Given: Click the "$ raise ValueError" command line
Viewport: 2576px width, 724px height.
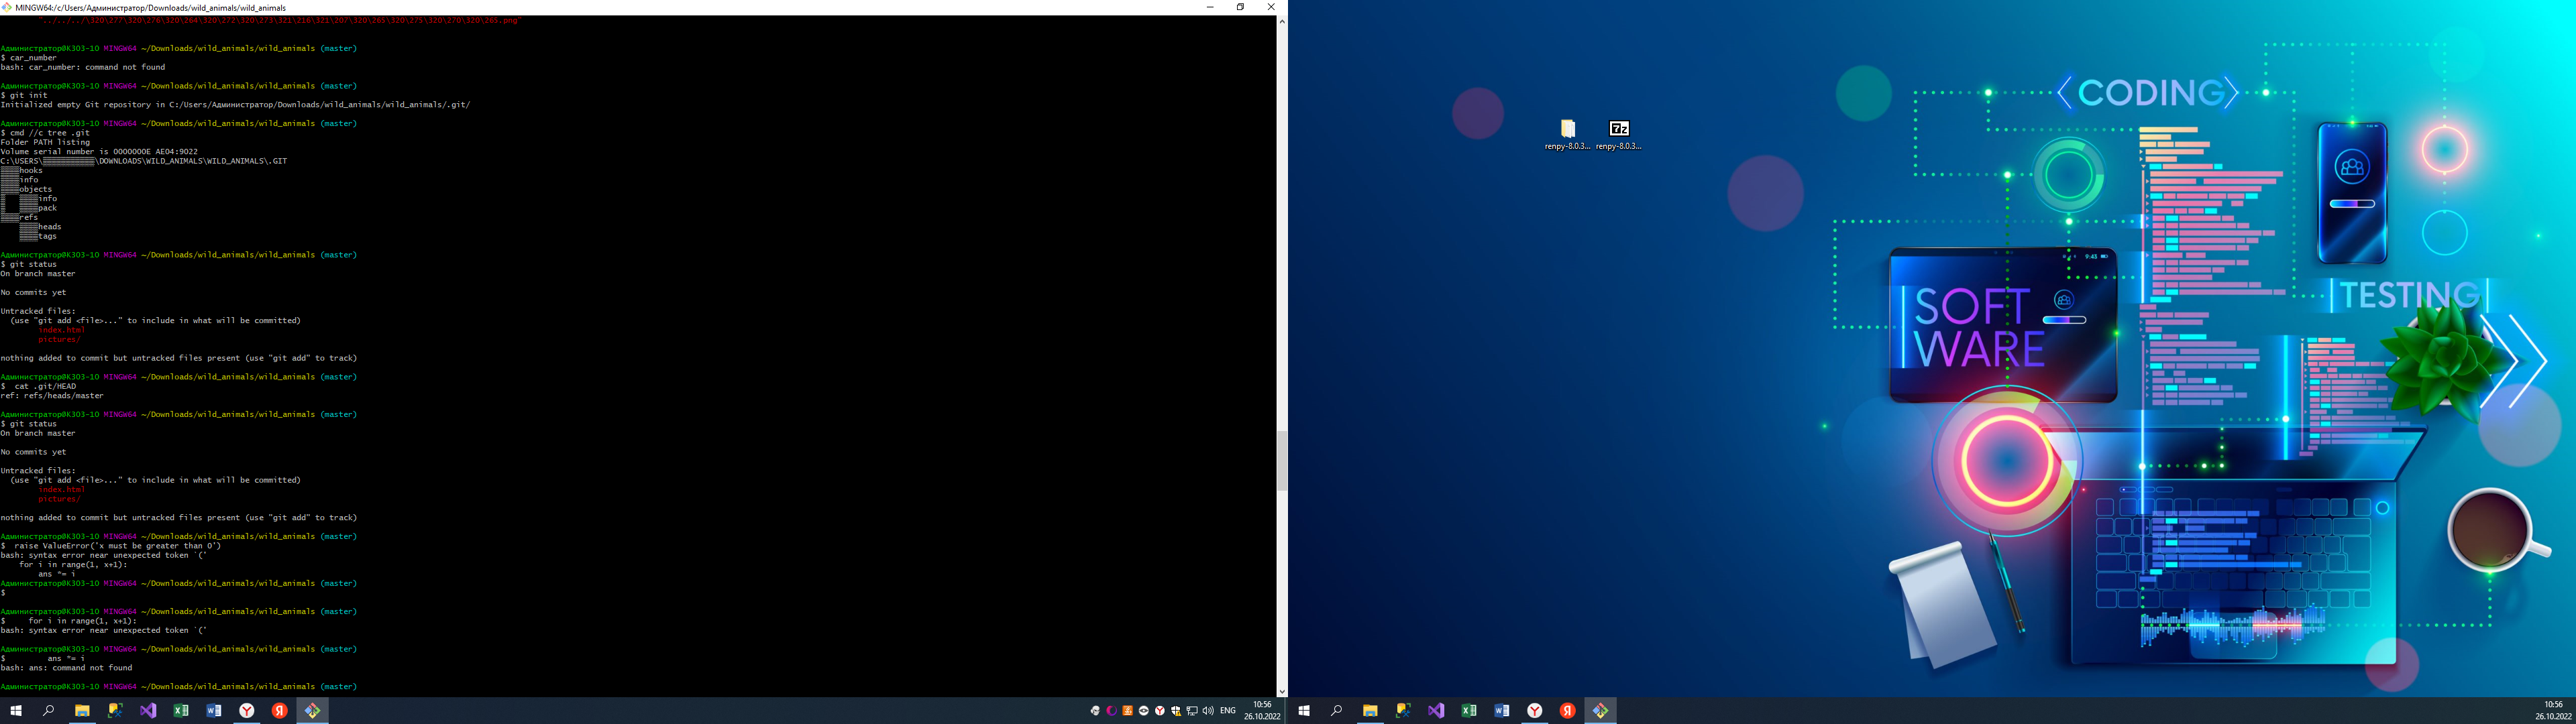Looking at the screenshot, I should (111, 546).
